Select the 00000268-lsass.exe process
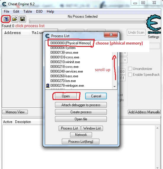 pos(64,76)
